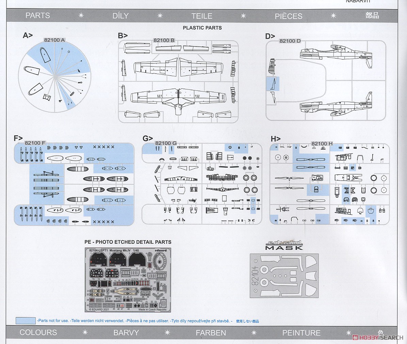This screenshot has height=344, width=407.
Task: Click 'Teile werden nicht verwendet.' legend text
Action: pyautogui.click(x=97, y=321)
